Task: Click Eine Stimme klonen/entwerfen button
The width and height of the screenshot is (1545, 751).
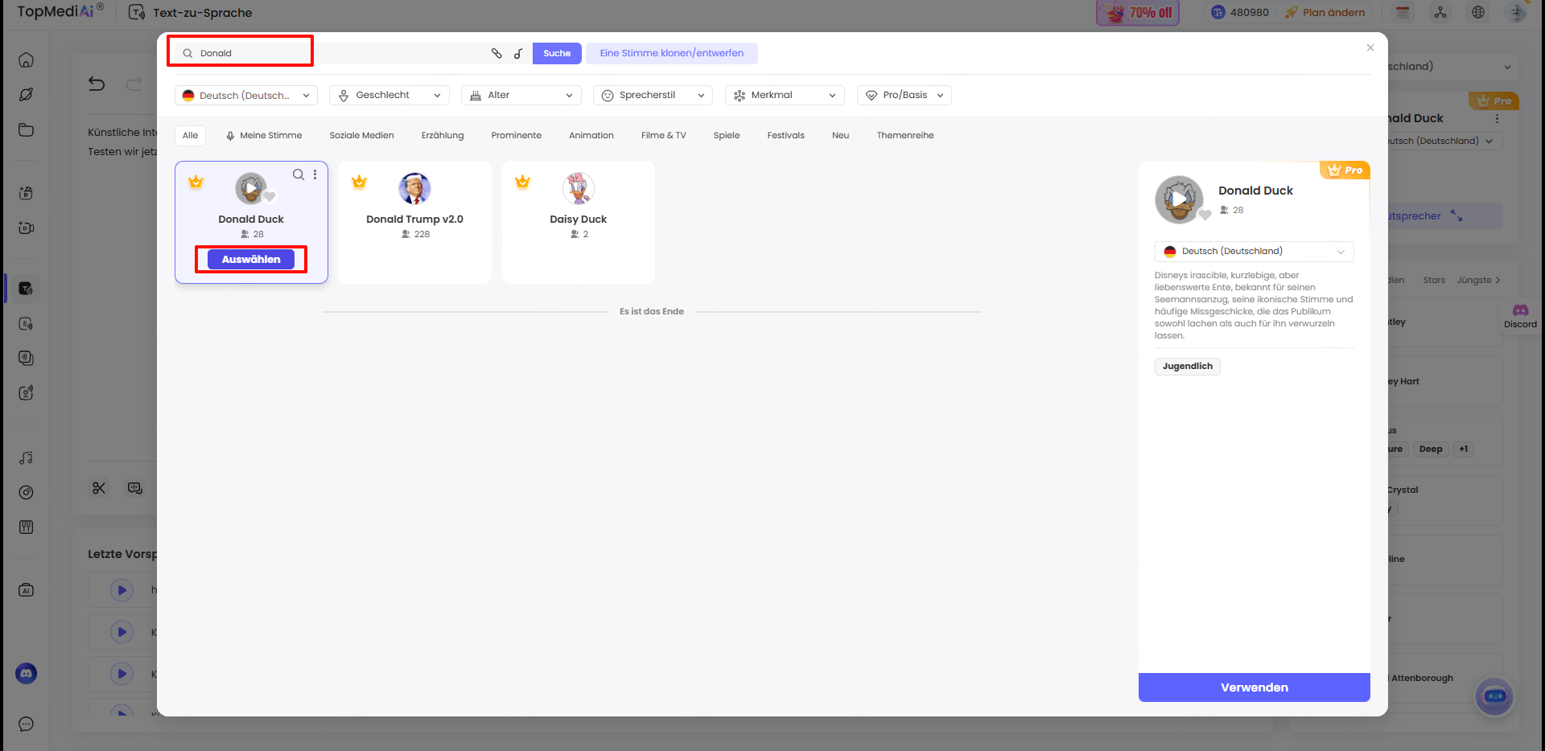Action: [x=672, y=53]
